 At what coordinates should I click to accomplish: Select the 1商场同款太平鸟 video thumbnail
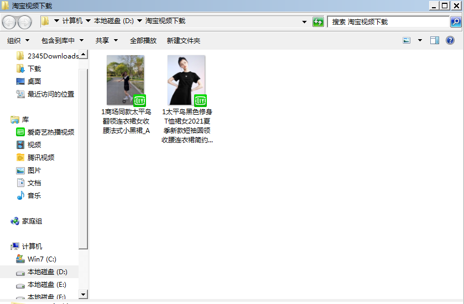click(126, 80)
